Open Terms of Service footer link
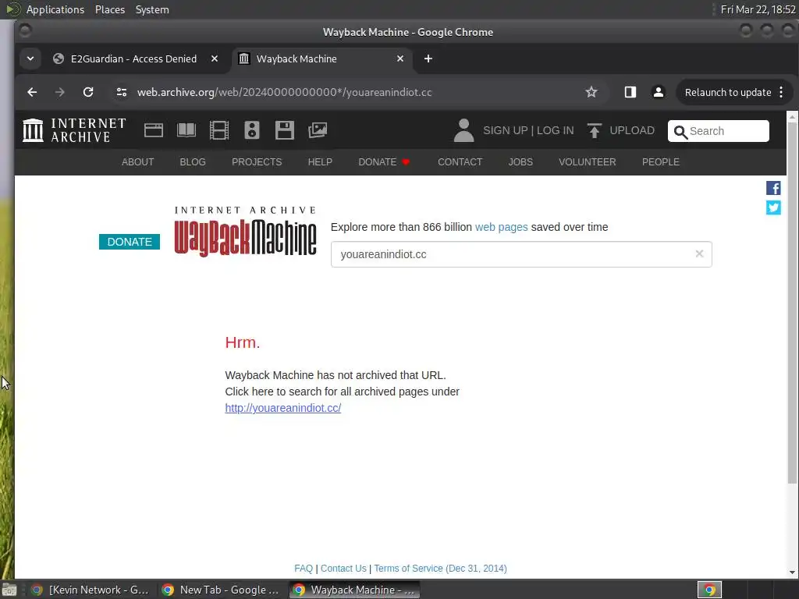Viewport: 799px width, 599px height. pos(440,569)
